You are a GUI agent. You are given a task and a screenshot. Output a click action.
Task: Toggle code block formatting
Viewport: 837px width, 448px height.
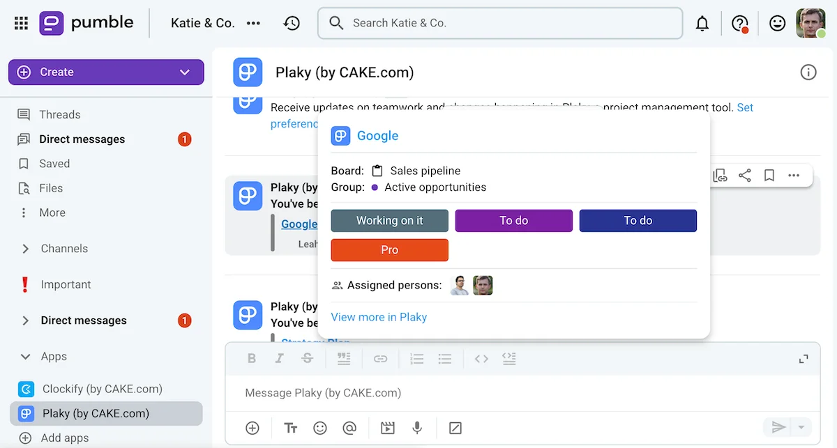pyautogui.click(x=509, y=359)
